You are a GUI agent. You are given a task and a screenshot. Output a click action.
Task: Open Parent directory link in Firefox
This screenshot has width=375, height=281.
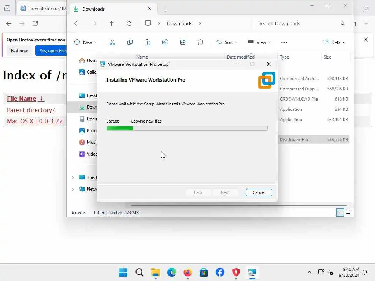point(31,110)
